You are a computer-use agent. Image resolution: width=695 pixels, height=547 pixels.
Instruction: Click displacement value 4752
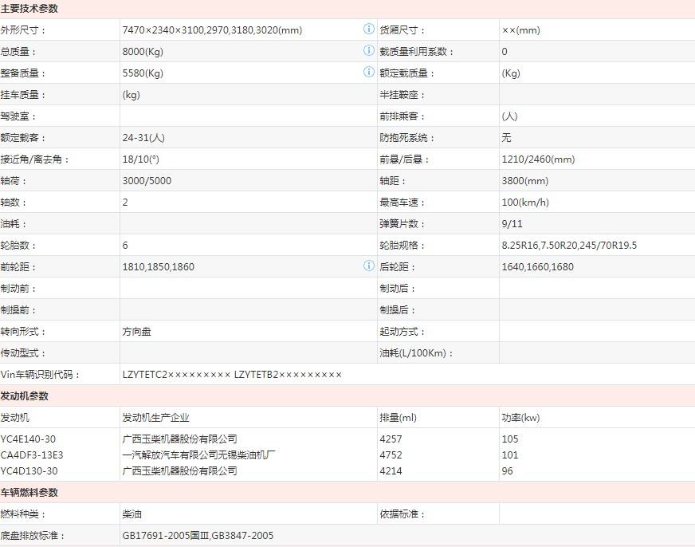pyautogui.click(x=391, y=455)
